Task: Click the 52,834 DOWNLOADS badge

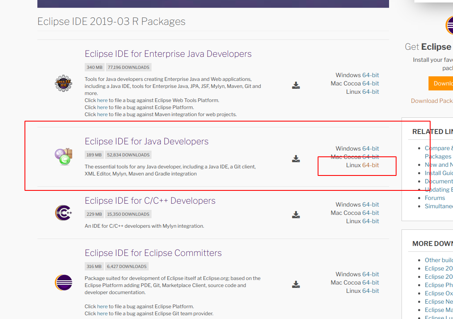Action: tap(128, 155)
